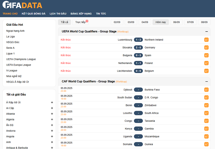This screenshot has width=215, height=149.
Task: Click the South Africa team name
Action: click(x=152, y=113)
